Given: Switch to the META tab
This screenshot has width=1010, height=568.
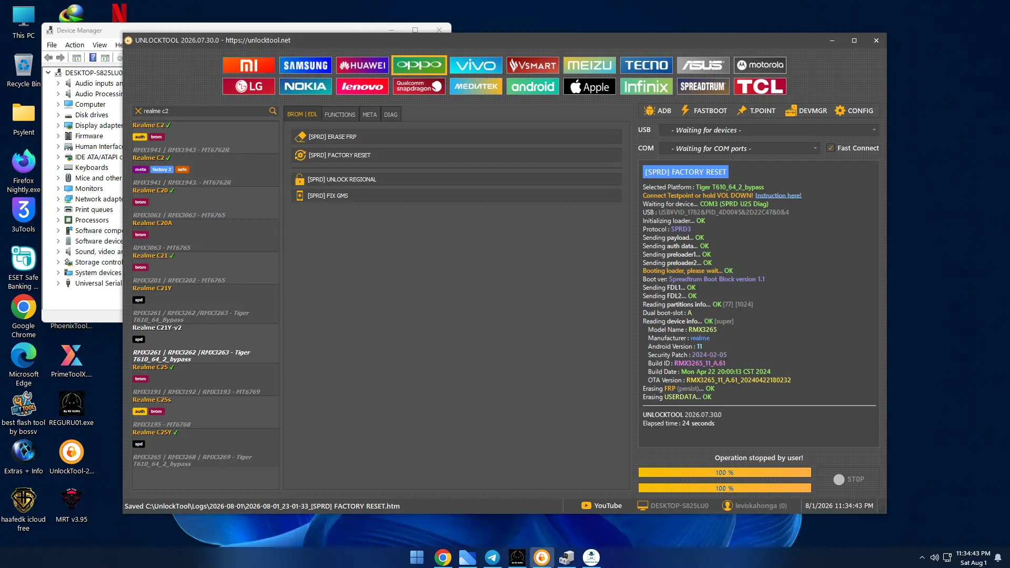Looking at the screenshot, I should pyautogui.click(x=369, y=115).
